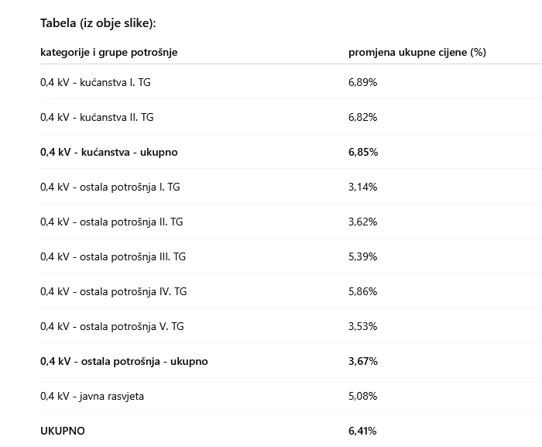
Task: Click the 'ostala potrošnja IV. TG' row label
Action: [113, 291]
